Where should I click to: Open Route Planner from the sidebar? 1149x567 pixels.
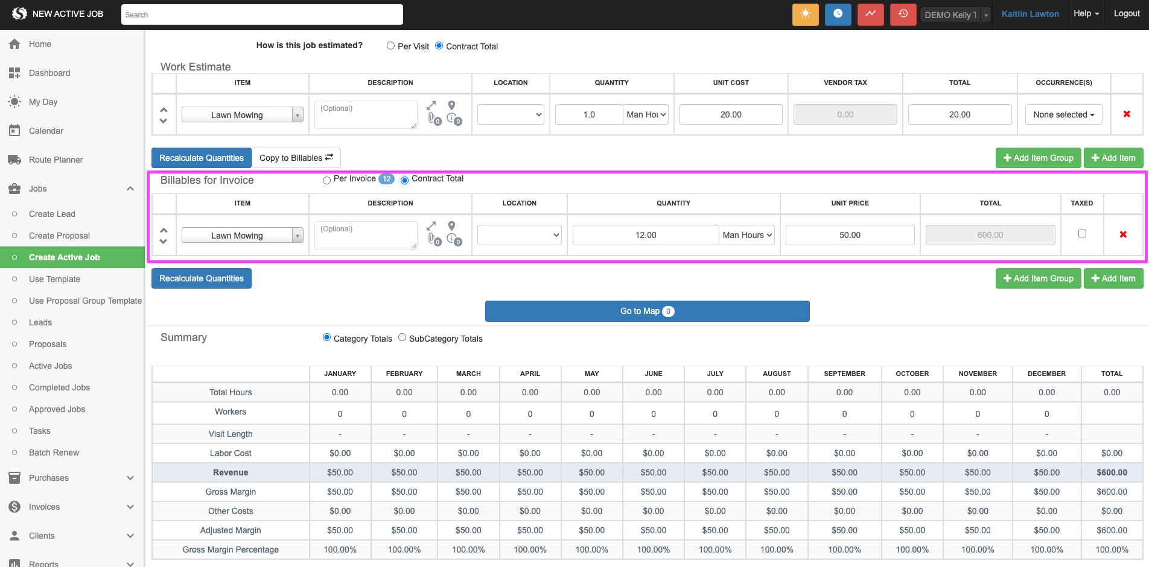(56, 160)
